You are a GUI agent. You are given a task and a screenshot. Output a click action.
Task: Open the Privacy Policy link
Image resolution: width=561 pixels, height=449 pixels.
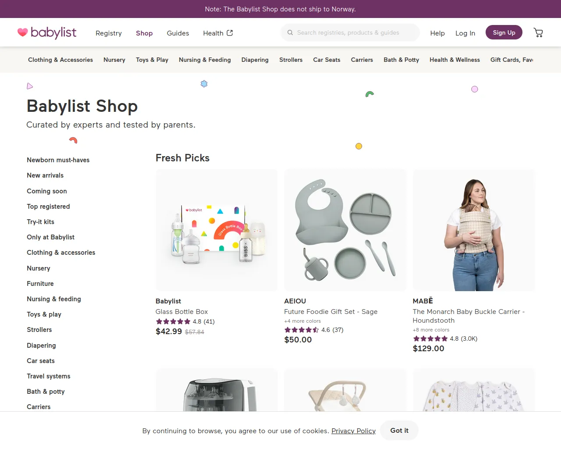(353, 431)
